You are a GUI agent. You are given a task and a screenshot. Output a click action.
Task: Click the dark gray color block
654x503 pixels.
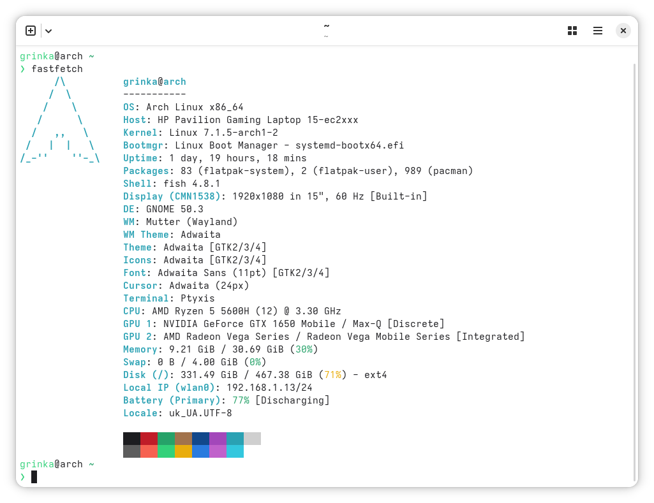click(132, 451)
